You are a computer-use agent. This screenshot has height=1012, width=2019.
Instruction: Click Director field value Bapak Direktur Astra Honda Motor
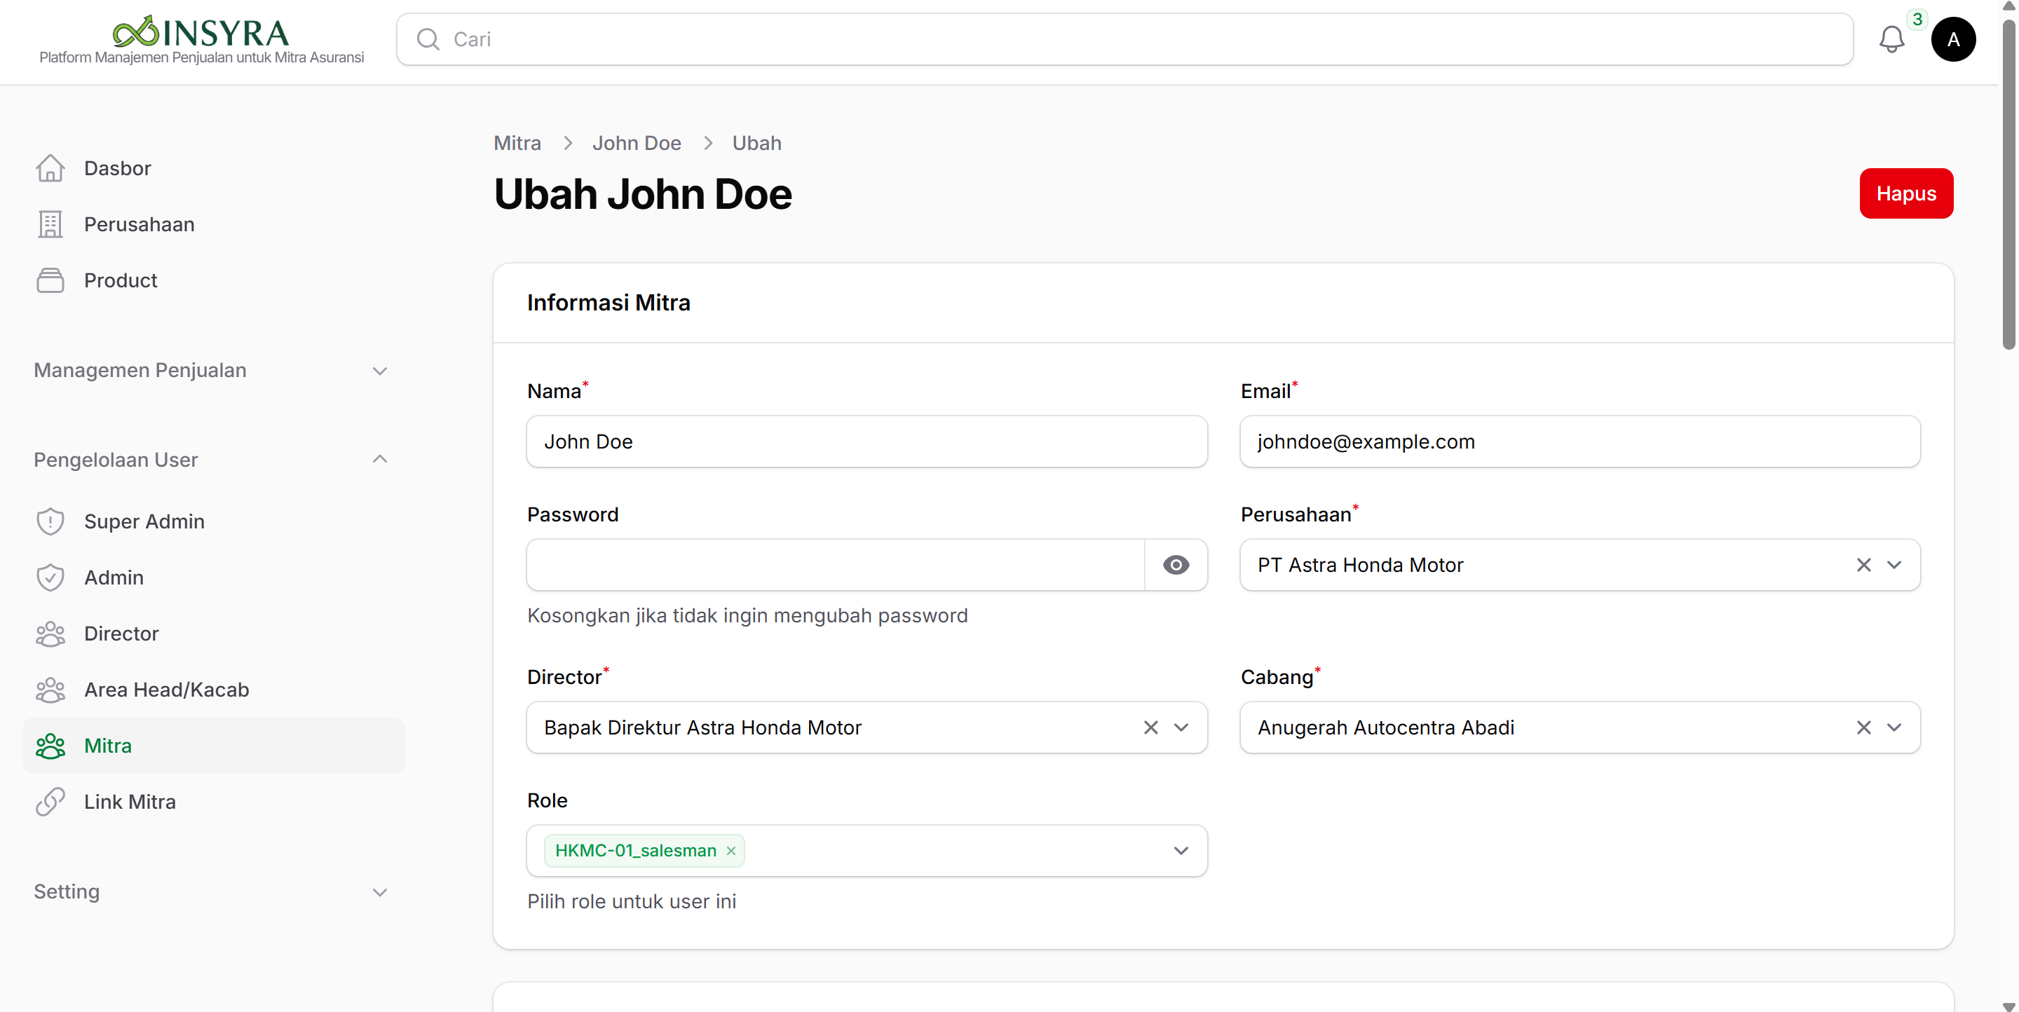pyautogui.click(x=702, y=727)
